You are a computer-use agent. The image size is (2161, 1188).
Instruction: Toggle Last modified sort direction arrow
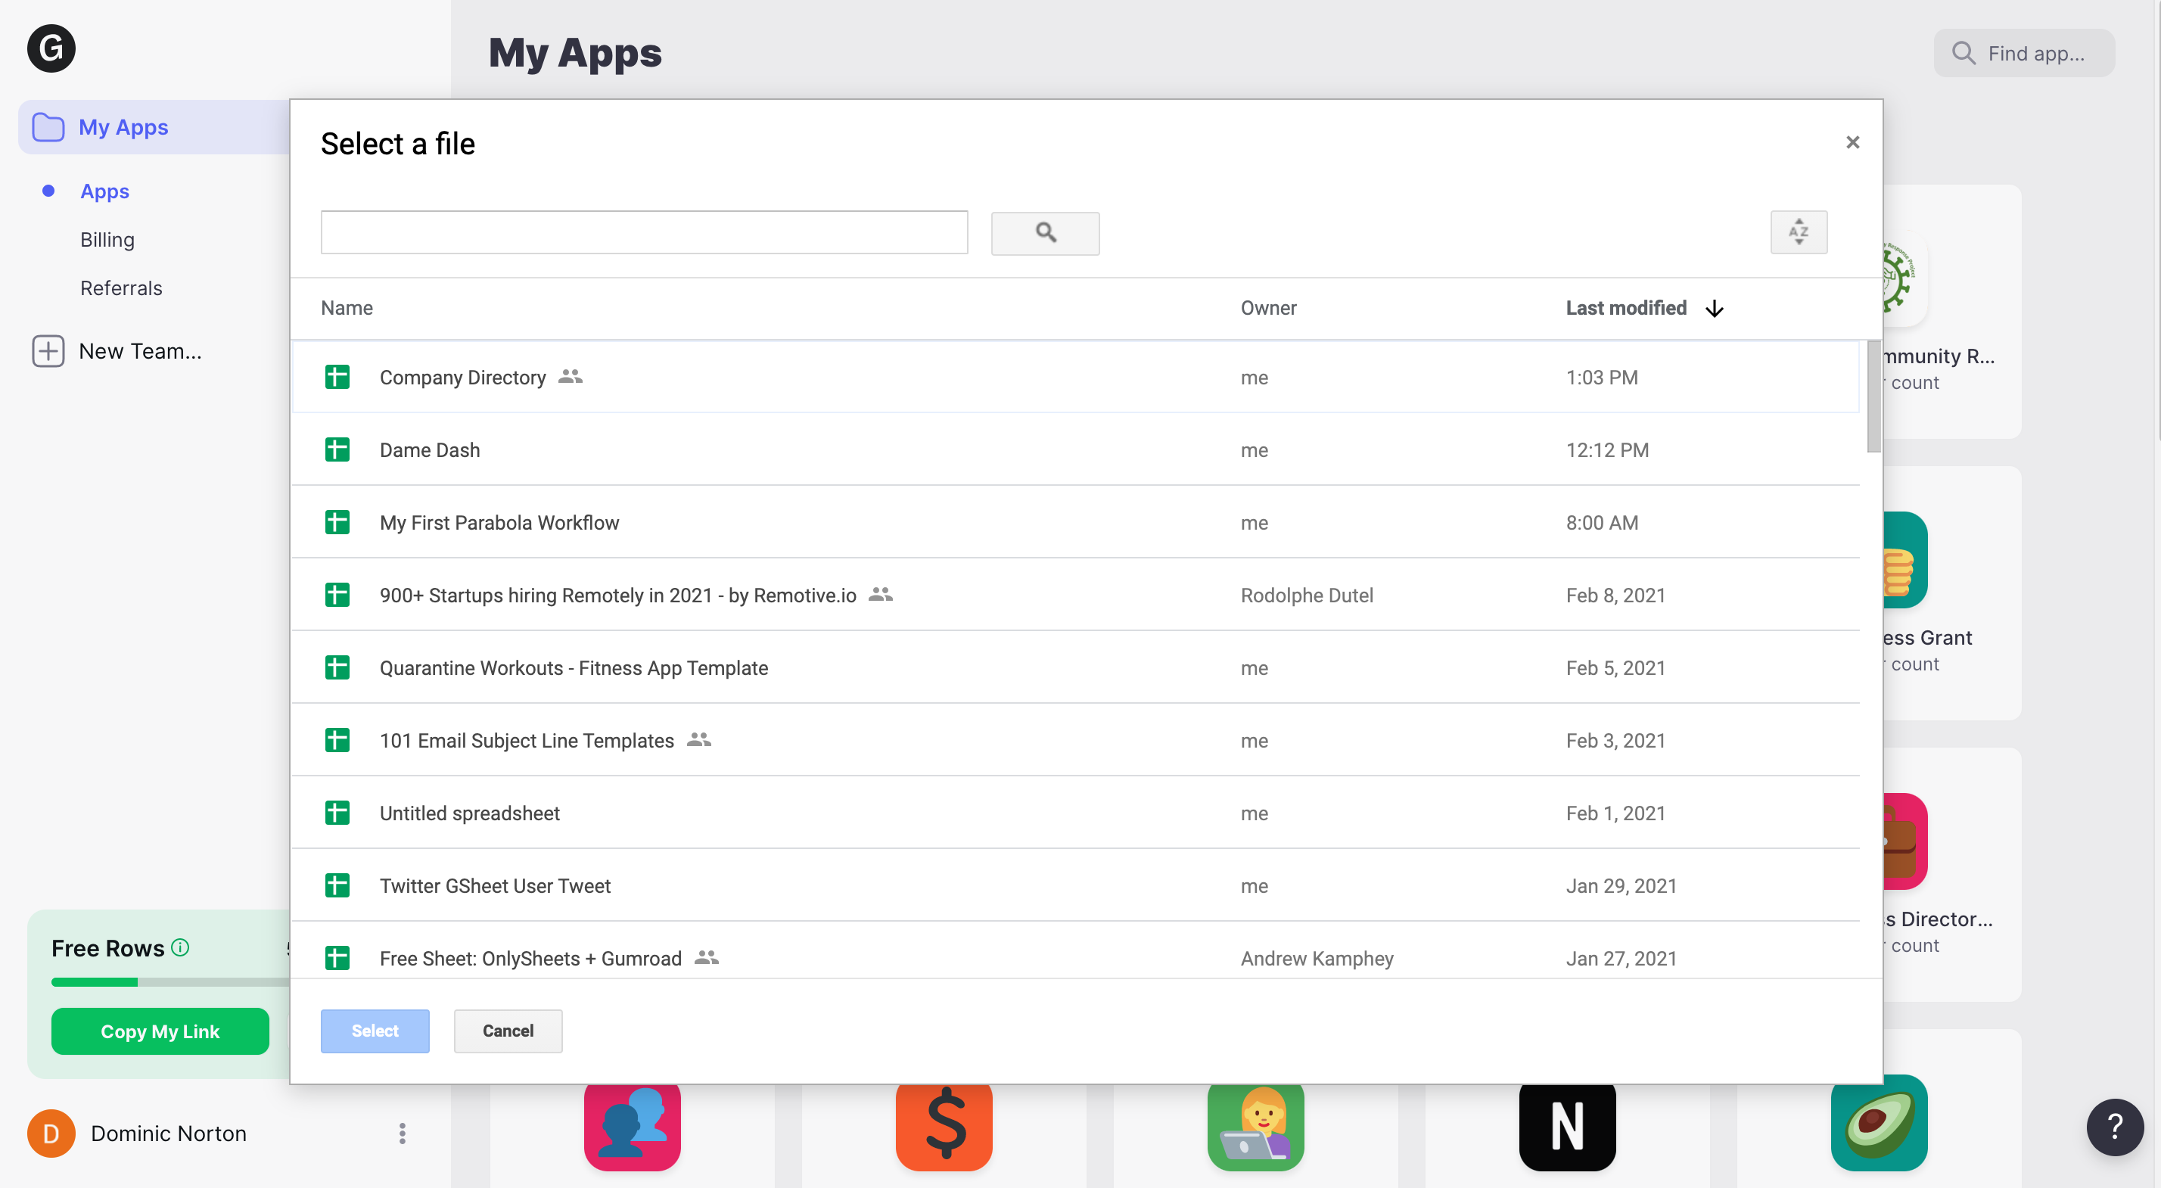(1714, 309)
